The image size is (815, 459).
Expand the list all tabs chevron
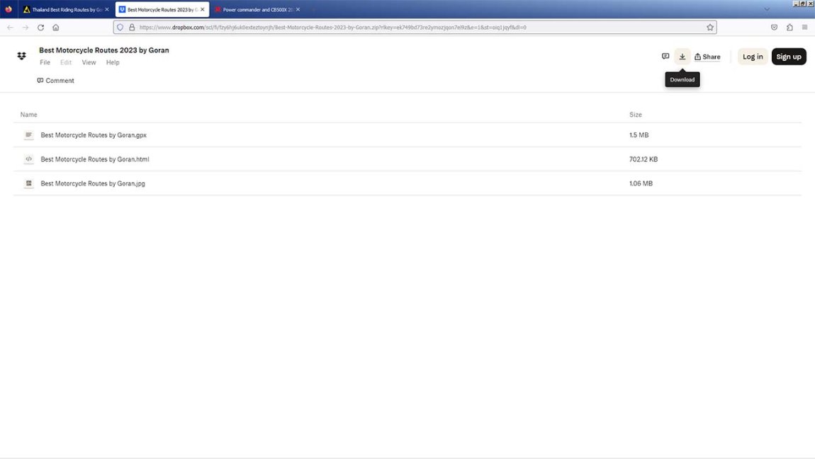point(766,9)
